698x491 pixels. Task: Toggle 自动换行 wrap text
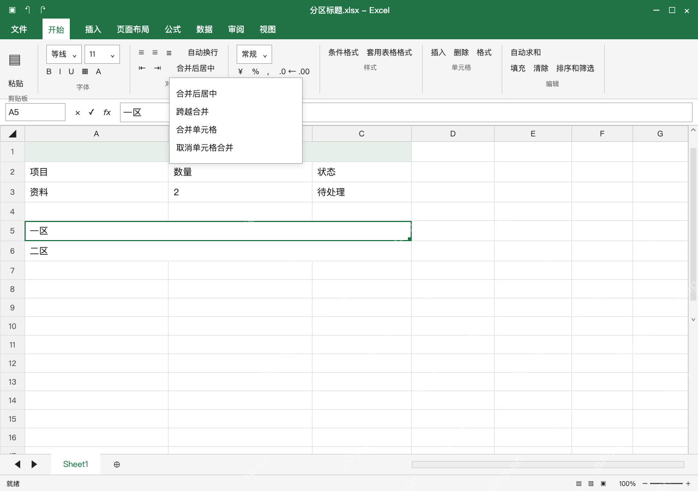click(x=203, y=52)
